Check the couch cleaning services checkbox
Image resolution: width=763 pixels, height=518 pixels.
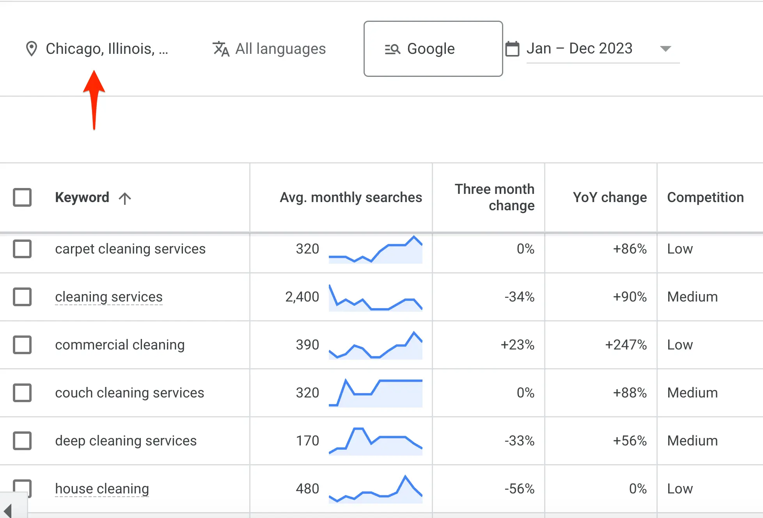click(x=22, y=393)
